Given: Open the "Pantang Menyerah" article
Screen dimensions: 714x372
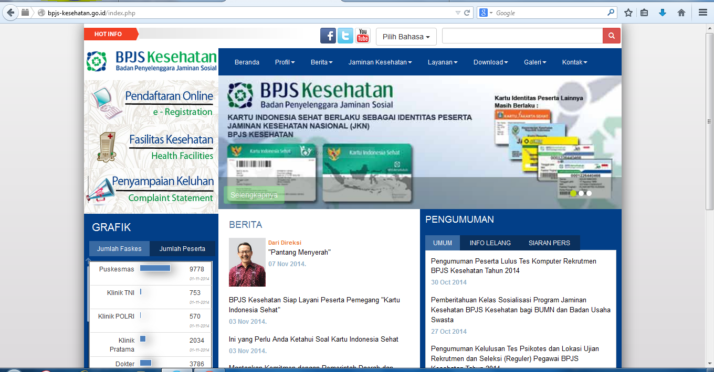Looking at the screenshot, I should pyautogui.click(x=299, y=252).
